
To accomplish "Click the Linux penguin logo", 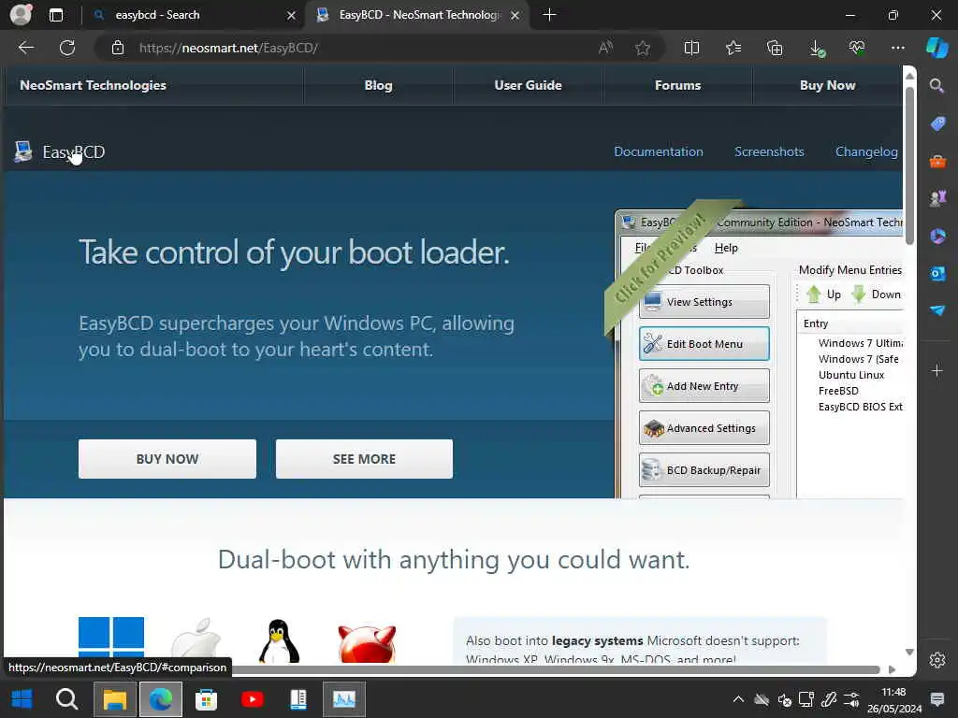I will point(279,641).
